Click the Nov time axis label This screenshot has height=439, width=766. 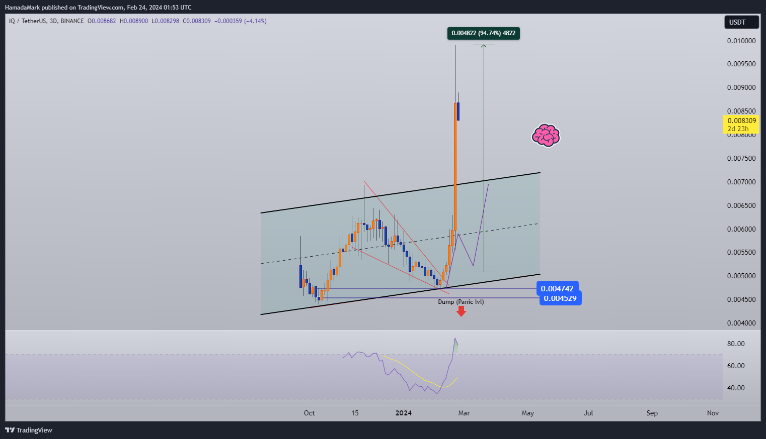click(x=713, y=413)
